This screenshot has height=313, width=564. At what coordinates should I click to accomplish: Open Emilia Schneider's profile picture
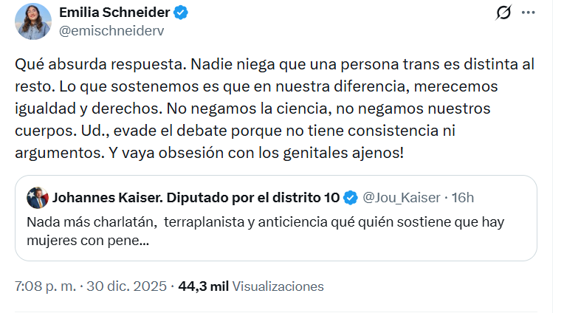(33, 21)
